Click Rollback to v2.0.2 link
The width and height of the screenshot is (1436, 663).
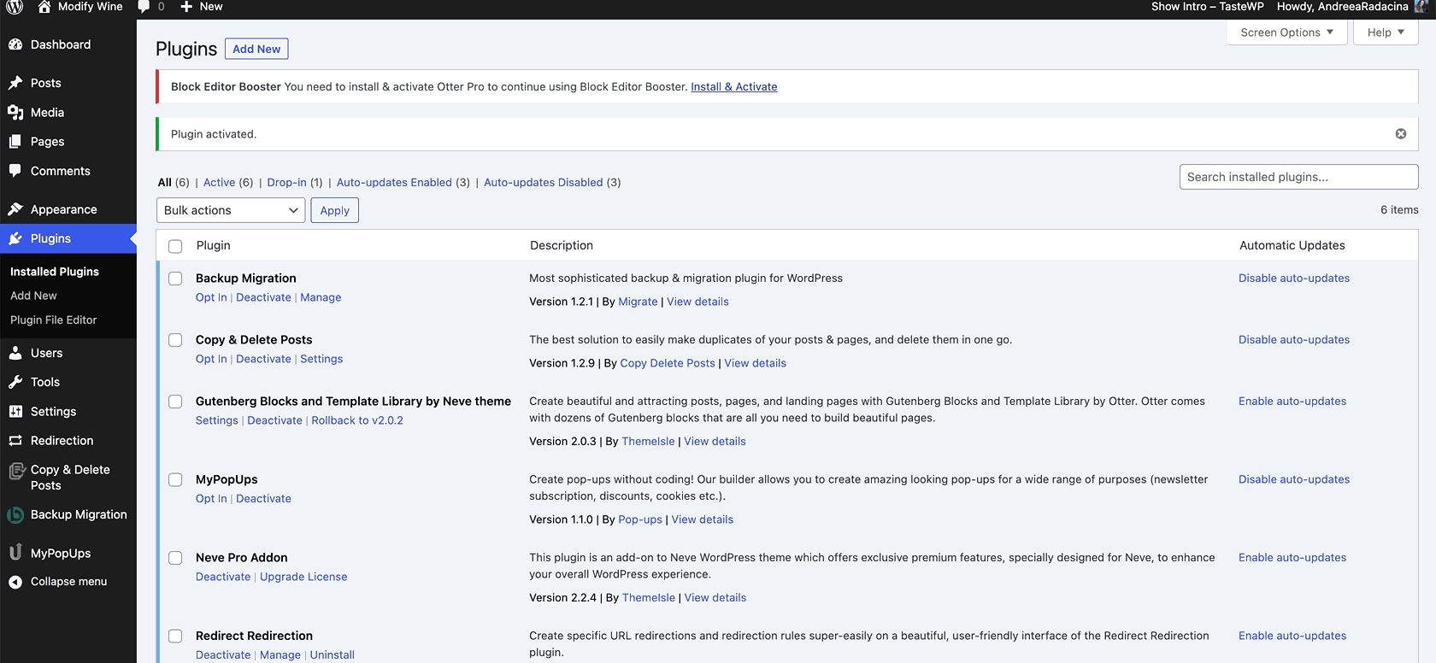[x=357, y=420]
